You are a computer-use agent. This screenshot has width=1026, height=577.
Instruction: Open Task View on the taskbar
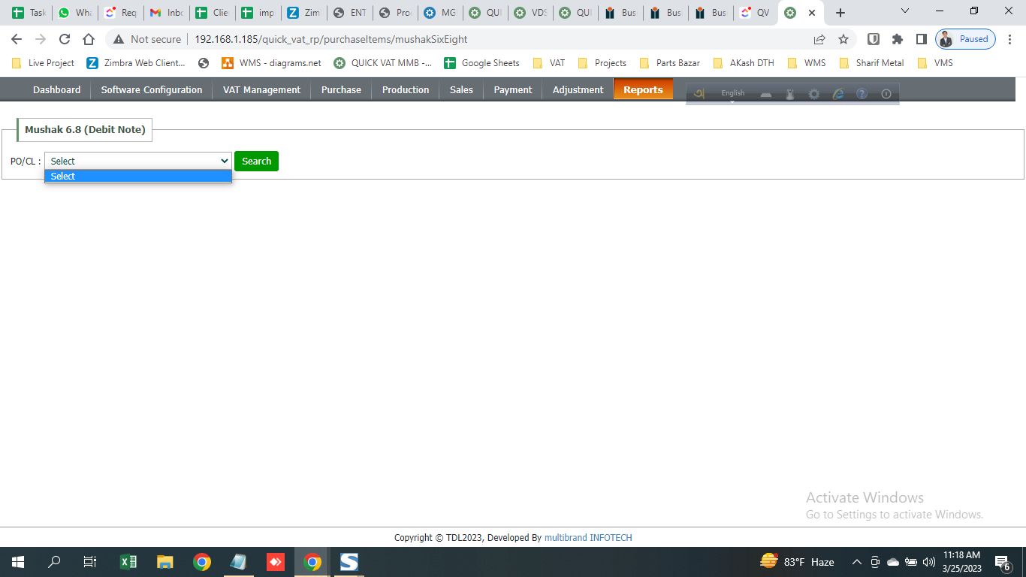pyautogui.click(x=90, y=562)
